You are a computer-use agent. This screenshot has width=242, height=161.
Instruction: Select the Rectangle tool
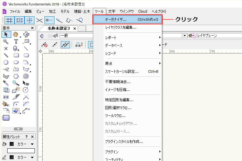coord(16,55)
